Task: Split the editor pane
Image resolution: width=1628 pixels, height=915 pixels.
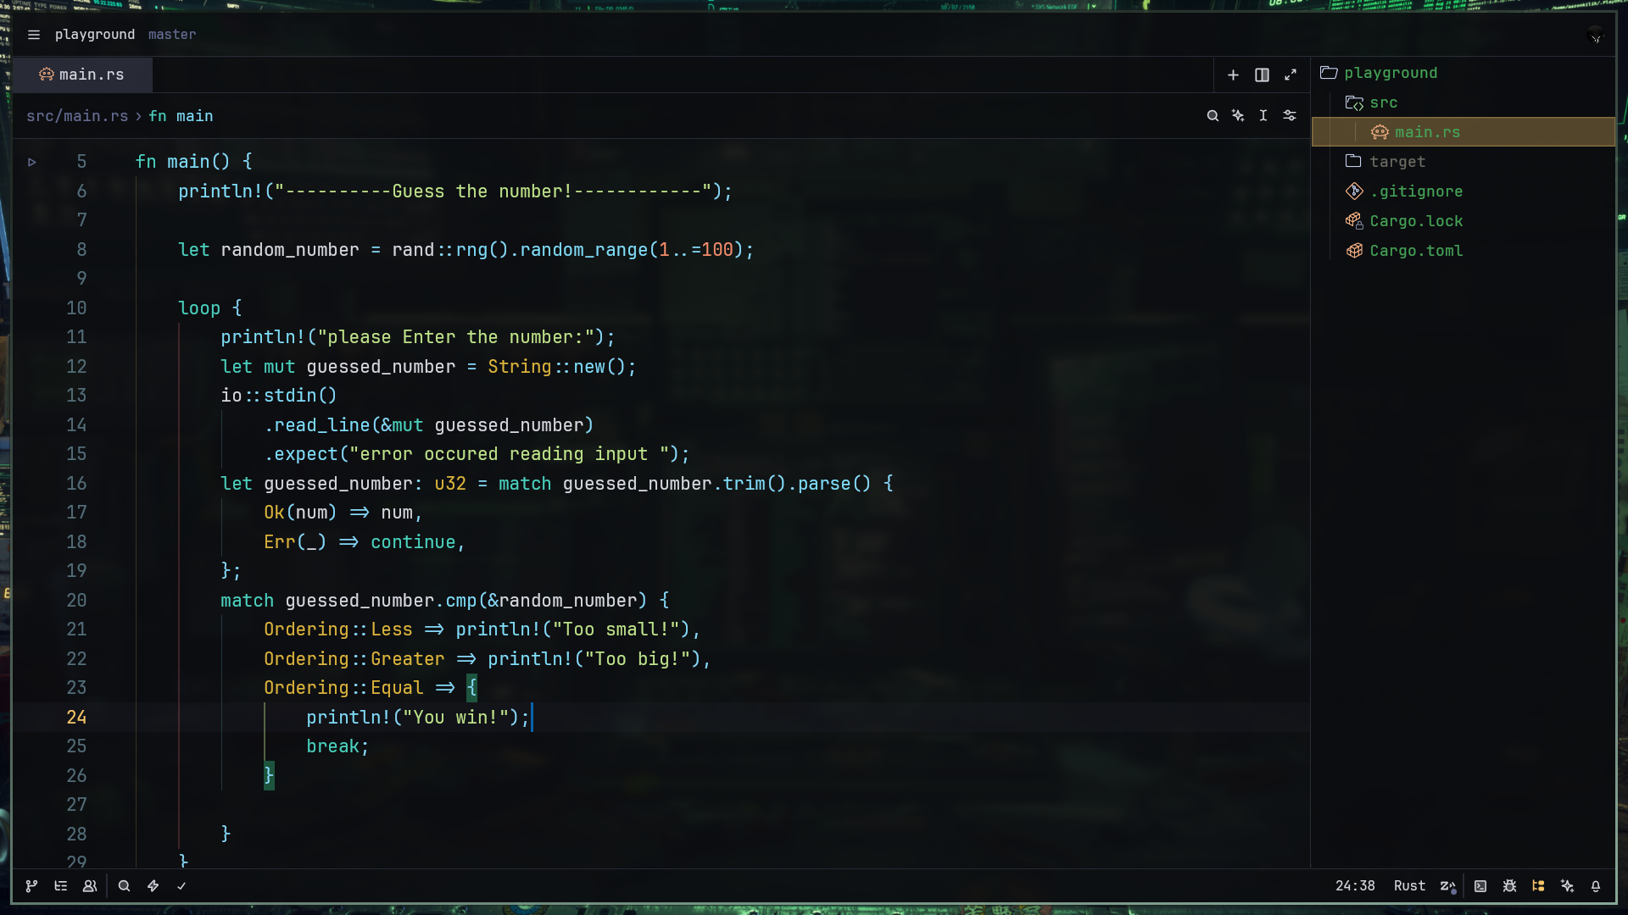Action: pyautogui.click(x=1262, y=75)
